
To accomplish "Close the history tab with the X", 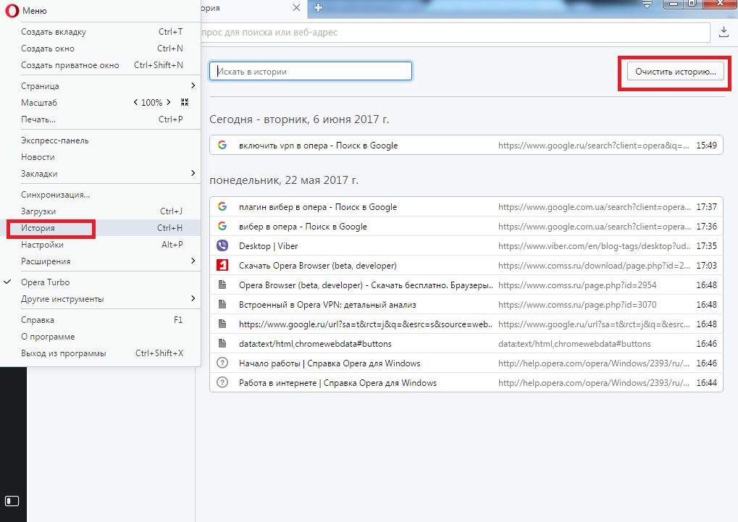I will (296, 7).
